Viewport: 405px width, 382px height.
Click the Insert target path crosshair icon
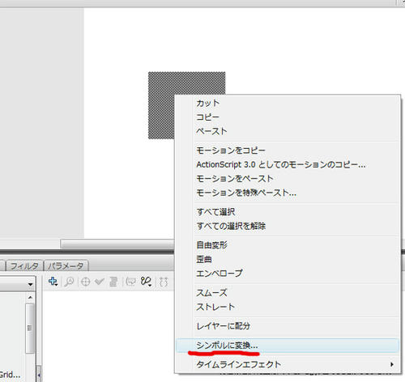[x=85, y=282]
